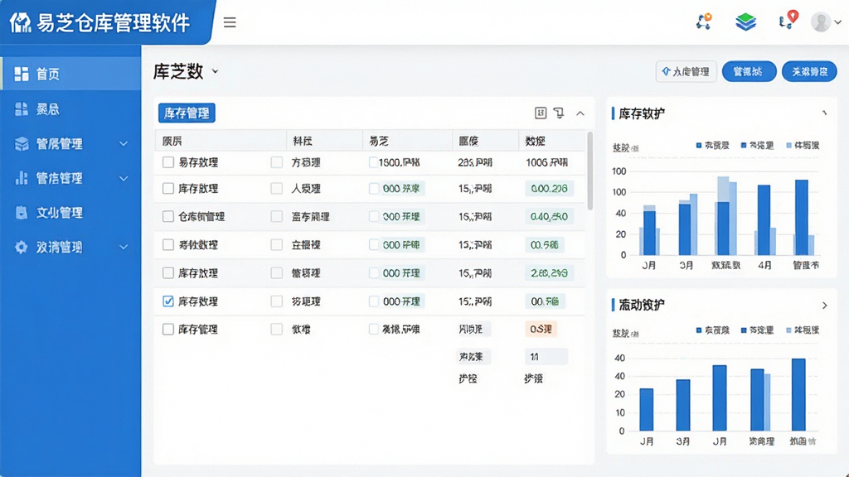The width and height of the screenshot is (849, 477).
Task: Click the green 0.00.206 value badge
Action: point(549,188)
